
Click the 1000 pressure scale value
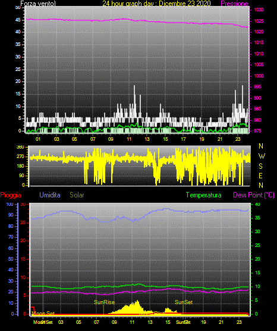point(259,76)
